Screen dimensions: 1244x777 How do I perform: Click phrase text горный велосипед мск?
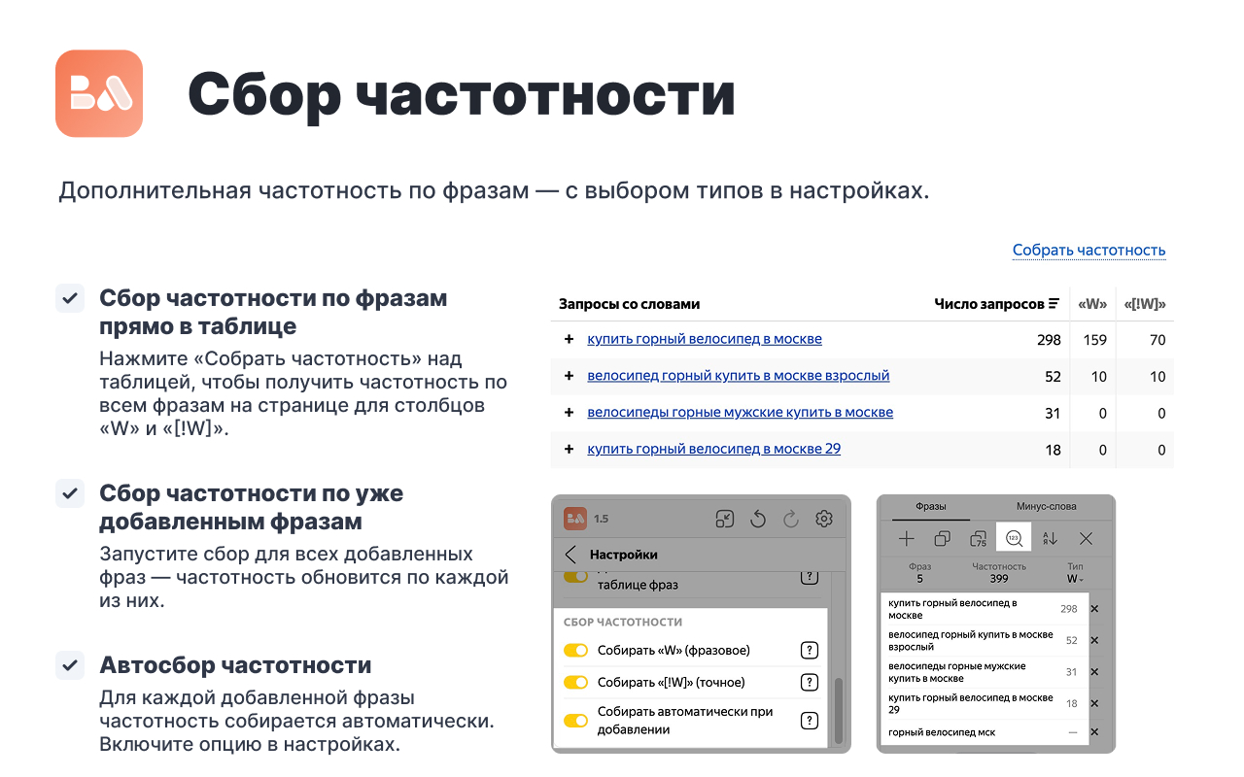coord(942,732)
